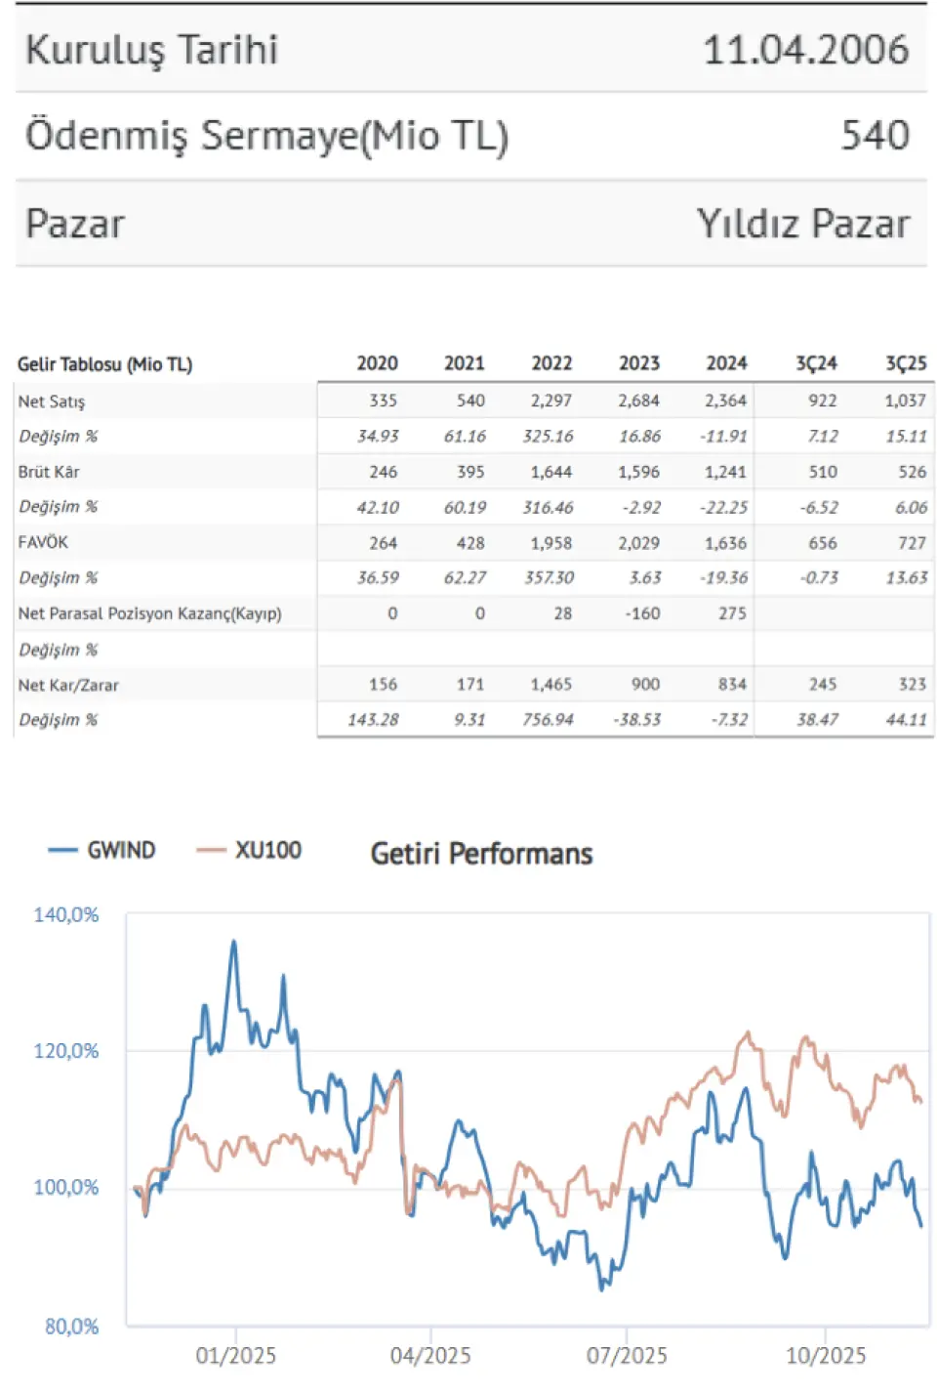Select the 2022 column header
Screen dimensions: 937x1392
click(551, 363)
